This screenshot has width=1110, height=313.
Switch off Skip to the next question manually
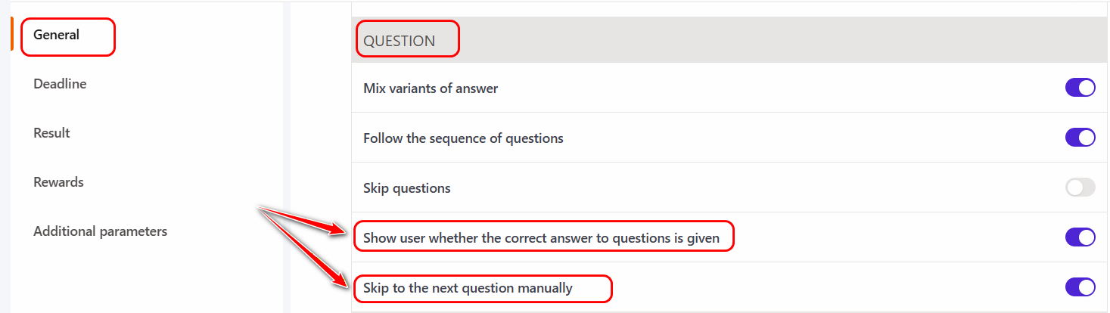(x=1080, y=287)
